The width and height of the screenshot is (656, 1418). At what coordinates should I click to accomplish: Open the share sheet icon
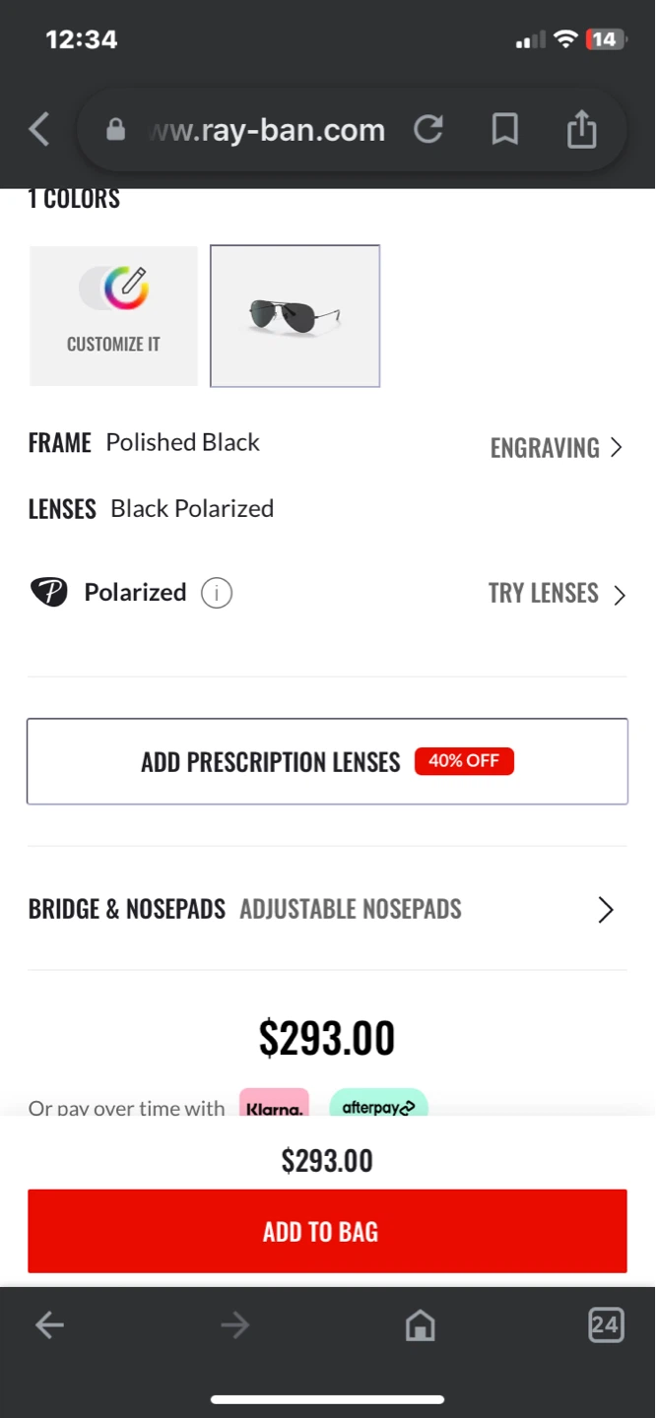coord(581,129)
